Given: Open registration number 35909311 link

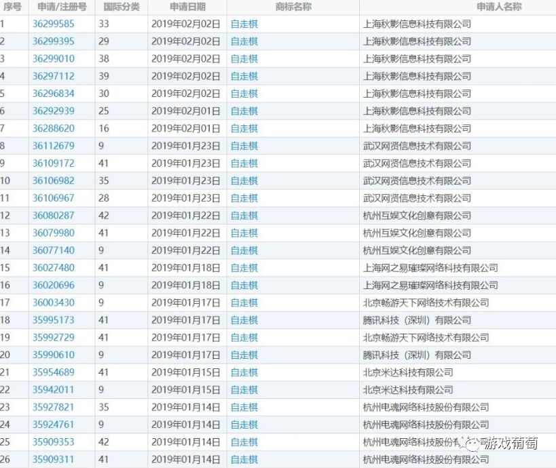Looking at the screenshot, I should pos(54,459).
